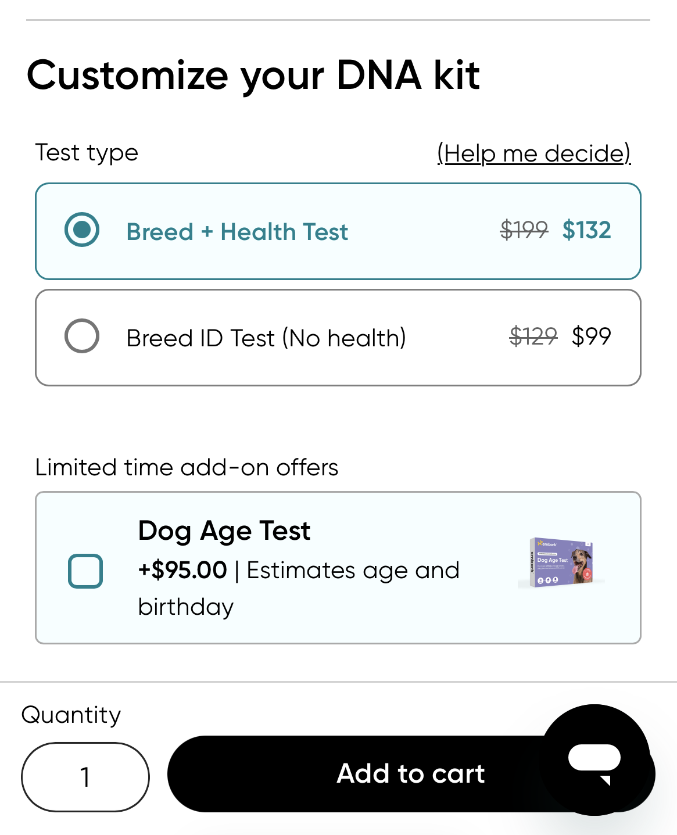
Task: Click the Breed + Health Test label
Action: click(x=237, y=232)
